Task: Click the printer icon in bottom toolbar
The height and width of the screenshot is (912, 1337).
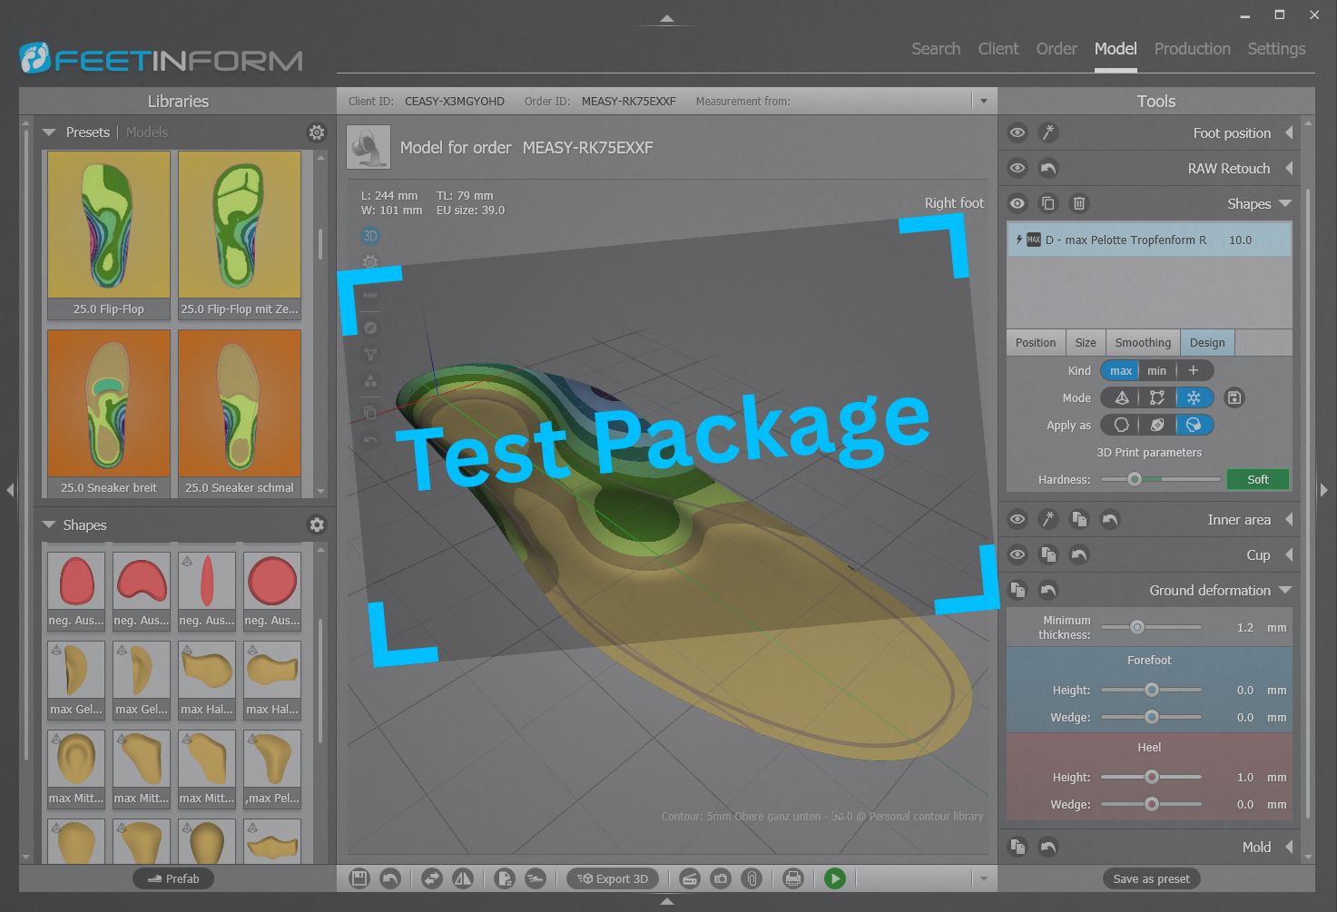Action: [792, 878]
